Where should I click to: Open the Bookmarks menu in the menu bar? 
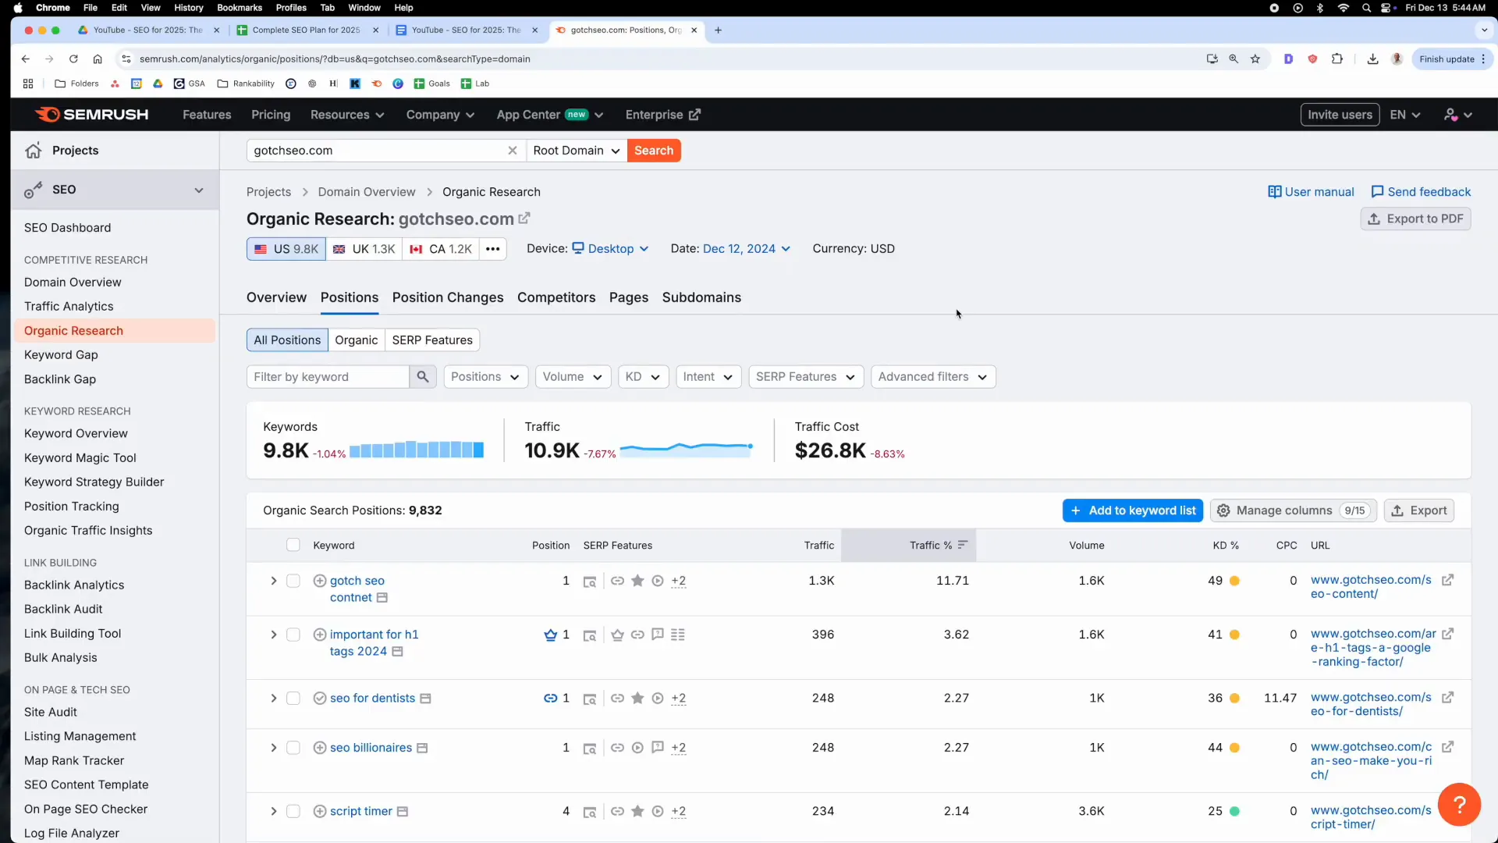[x=239, y=8]
